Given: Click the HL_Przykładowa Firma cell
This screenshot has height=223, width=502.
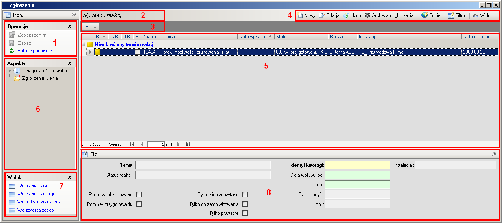Looking at the screenshot, I should [409, 52].
